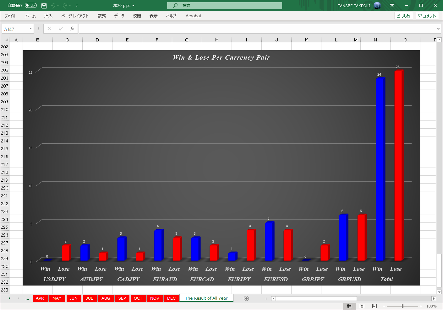Switch to Normal view icon

point(349,306)
